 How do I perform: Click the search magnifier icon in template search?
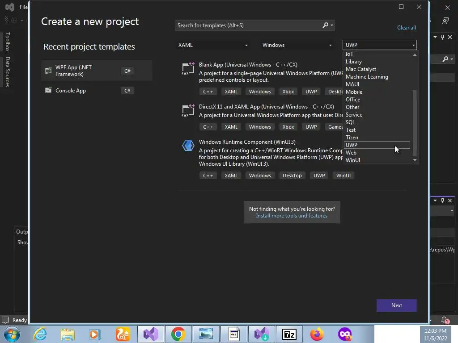click(x=325, y=25)
